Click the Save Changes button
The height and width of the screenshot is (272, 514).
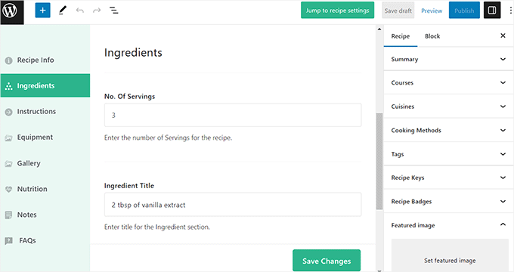point(327,261)
